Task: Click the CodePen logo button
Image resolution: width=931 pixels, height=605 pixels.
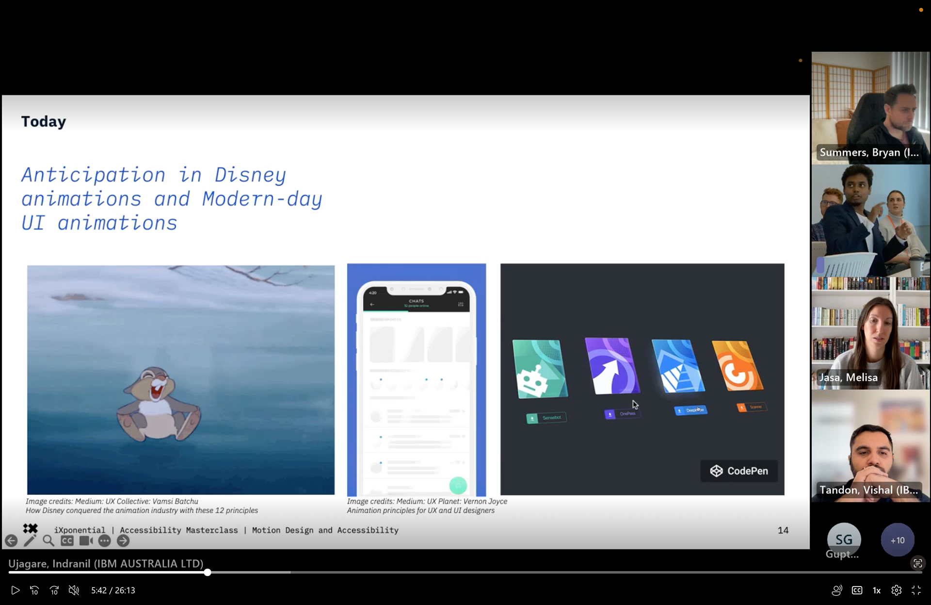Action: point(739,471)
